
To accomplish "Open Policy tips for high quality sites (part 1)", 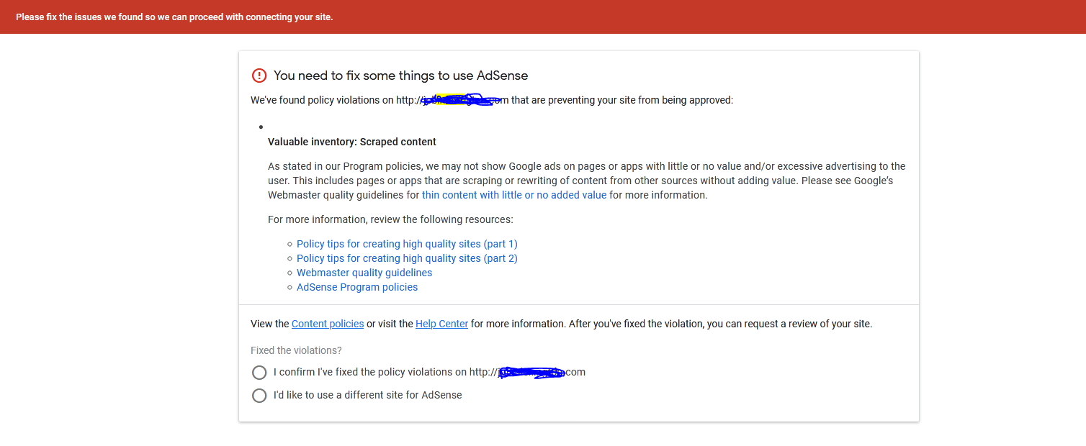I will [x=407, y=244].
